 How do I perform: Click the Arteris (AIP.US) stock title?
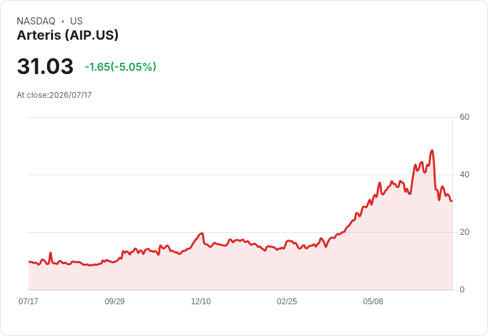pos(68,35)
